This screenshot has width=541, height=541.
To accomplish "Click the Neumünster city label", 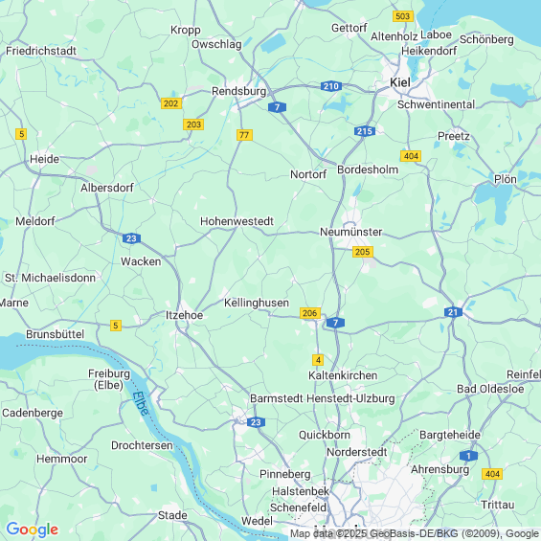I will (350, 232).
